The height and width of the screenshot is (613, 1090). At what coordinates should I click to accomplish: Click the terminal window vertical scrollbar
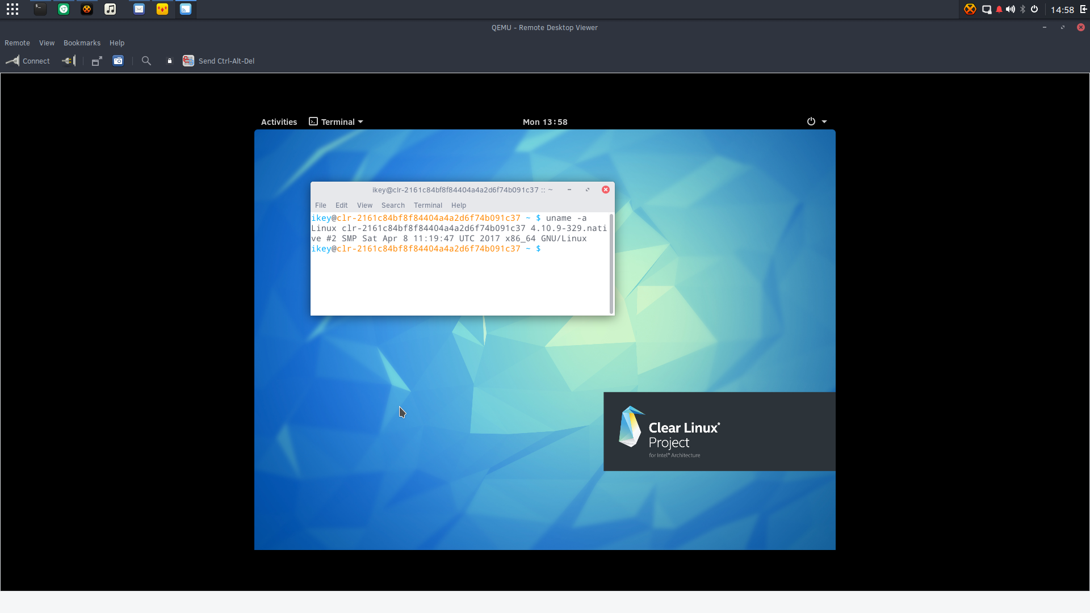(x=611, y=264)
